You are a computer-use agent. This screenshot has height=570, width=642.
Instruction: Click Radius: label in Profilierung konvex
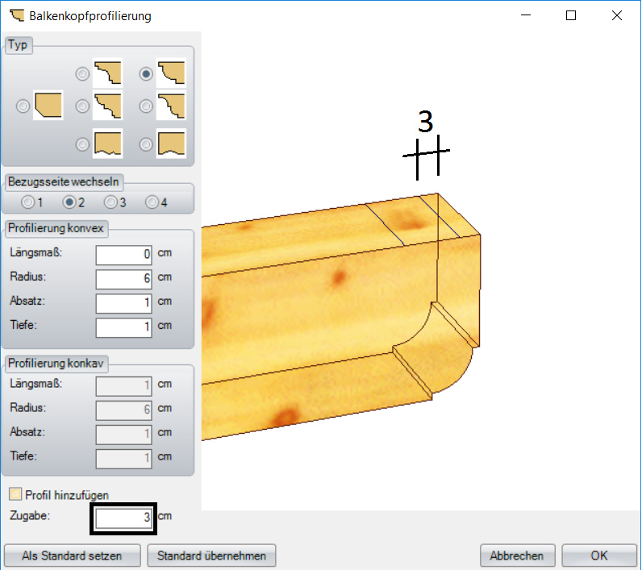(x=28, y=277)
